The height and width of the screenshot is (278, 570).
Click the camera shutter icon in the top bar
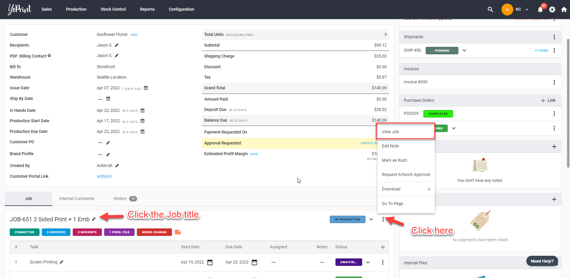pyautogui.click(x=552, y=9)
